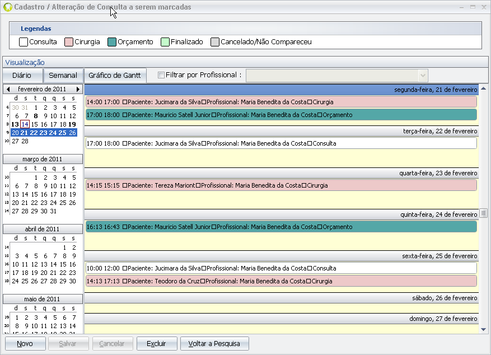Select Jucimara da Silva 10:00 Consulta appointment
The width and height of the screenshot is (491, 355).
click(281, 268)
